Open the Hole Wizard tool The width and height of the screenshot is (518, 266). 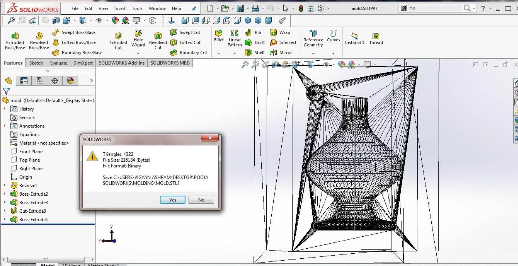138,38
